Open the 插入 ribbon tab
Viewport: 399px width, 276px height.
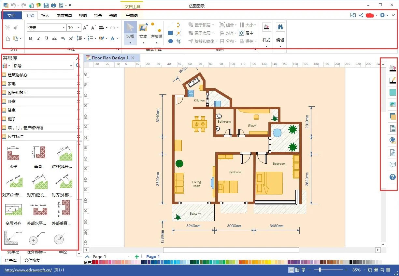[45, 15]
